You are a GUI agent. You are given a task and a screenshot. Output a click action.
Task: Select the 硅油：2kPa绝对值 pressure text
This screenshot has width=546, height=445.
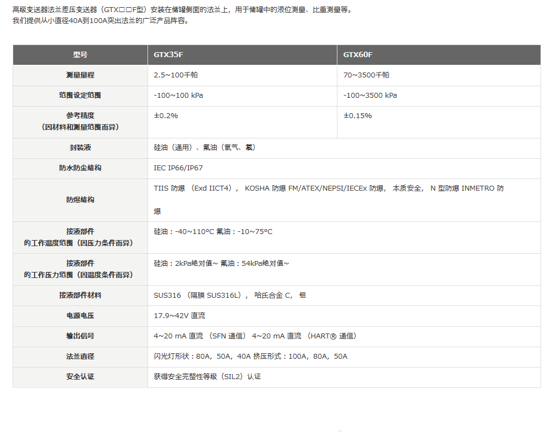click(221, 264)
